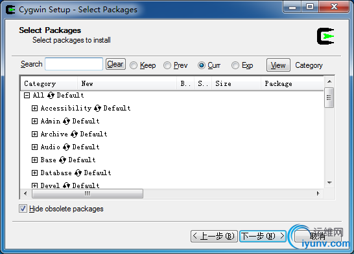Viewport: 354px width, 254px height.
Task: Expand the Archive category
Action: click(x=34, y=134)
